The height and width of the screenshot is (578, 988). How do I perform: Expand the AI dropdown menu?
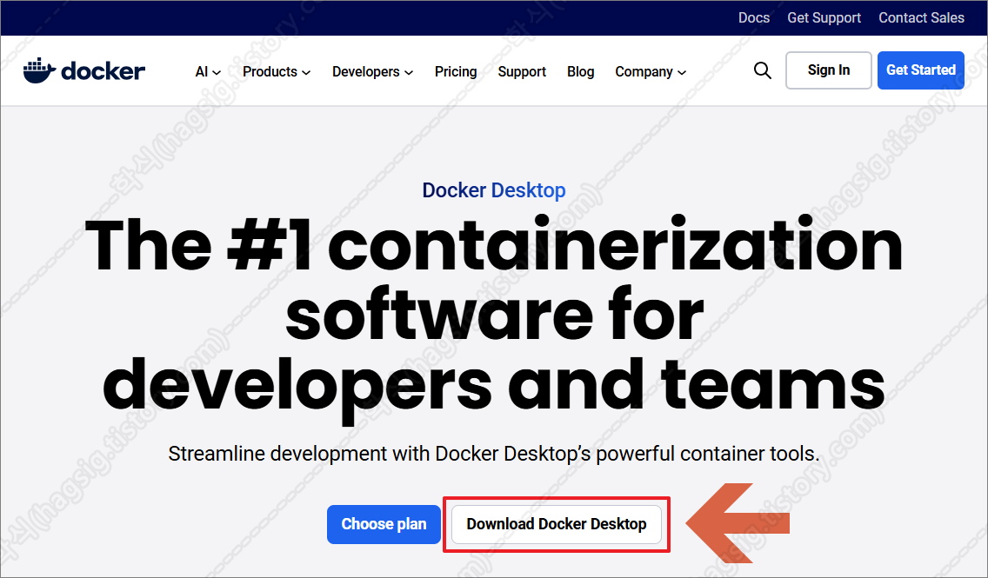208,72
